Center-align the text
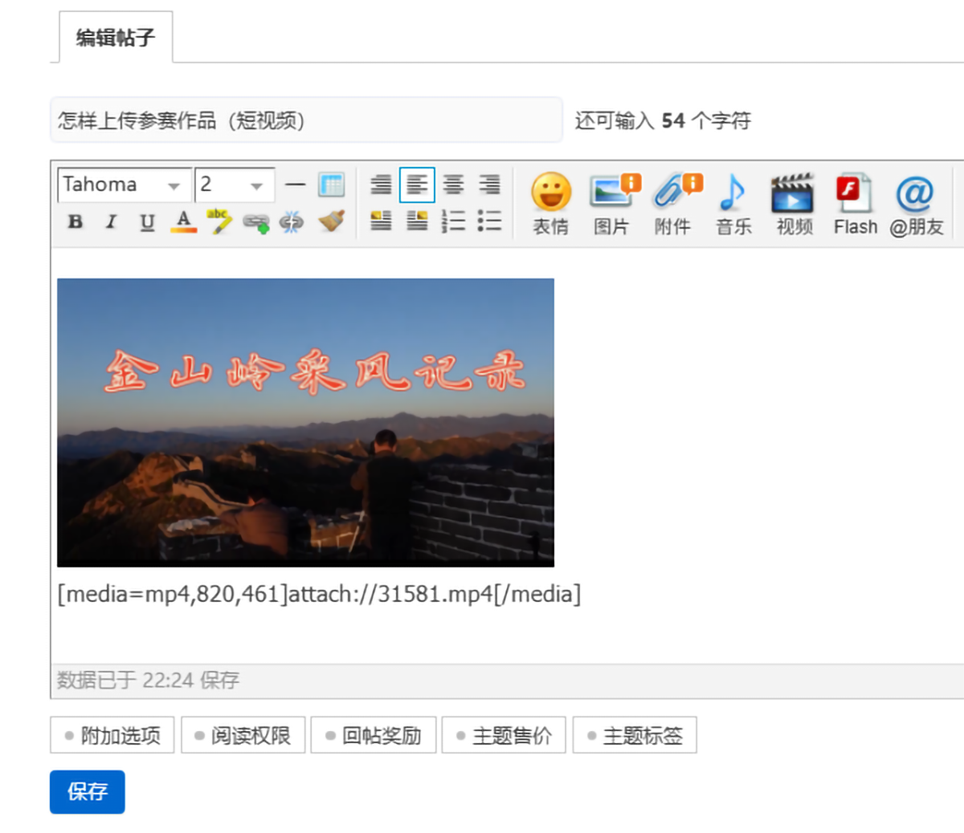The height and width of the screenshot is (833, 964). pyautogui.click(x=454, y=185)
